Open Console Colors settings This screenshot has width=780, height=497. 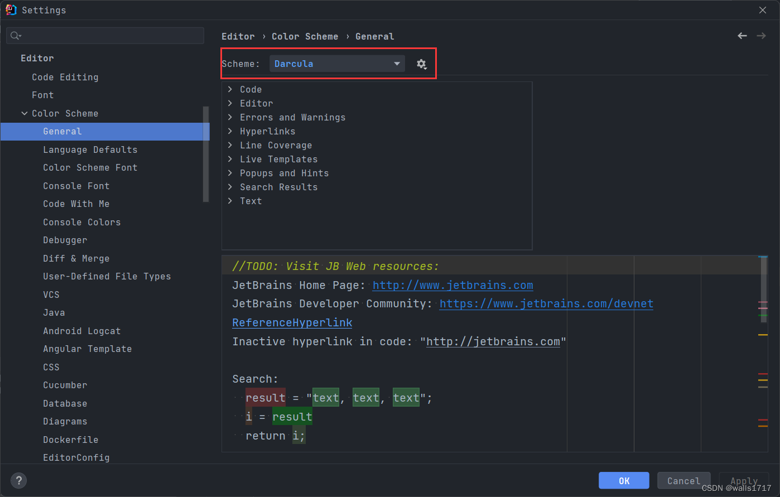coord(82,222)
